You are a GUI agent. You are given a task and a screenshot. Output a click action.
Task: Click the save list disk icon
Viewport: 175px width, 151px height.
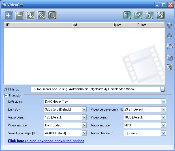[170, 57]
